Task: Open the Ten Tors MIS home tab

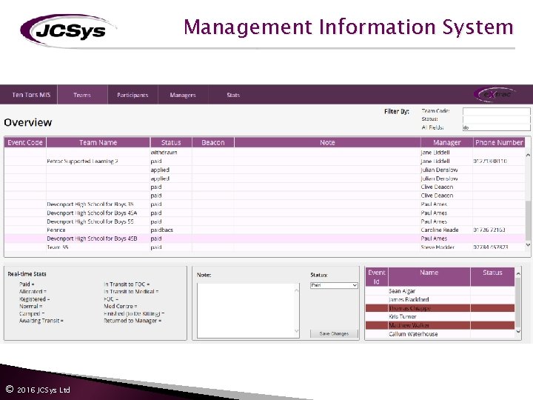Action: click(x=31, y=95)
